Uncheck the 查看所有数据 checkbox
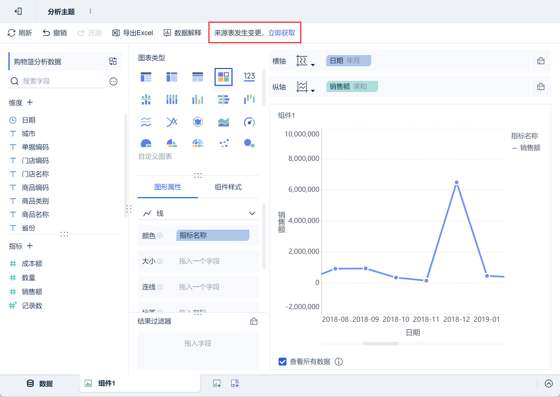The width and height of the screenshot is (560, 397). pyautogui.click(x=282, y=362)
